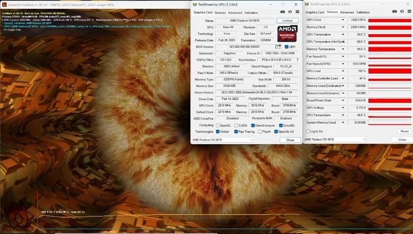The width and height of the screenshot is (413, 234).
Task: Click the GPU Temperature red graph bar
Action: (390, 35)
